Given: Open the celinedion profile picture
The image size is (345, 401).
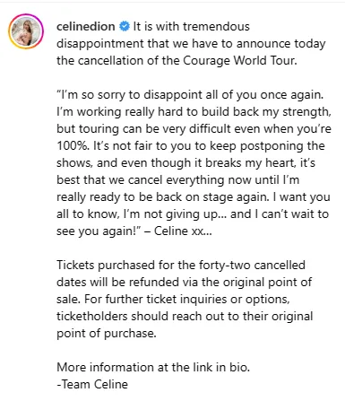Looking at the screenshot, I should [x=26, y=31].
